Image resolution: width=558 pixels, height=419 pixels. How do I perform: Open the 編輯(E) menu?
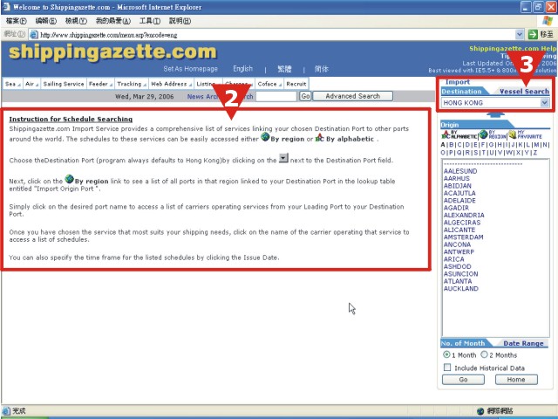[46, 21]
